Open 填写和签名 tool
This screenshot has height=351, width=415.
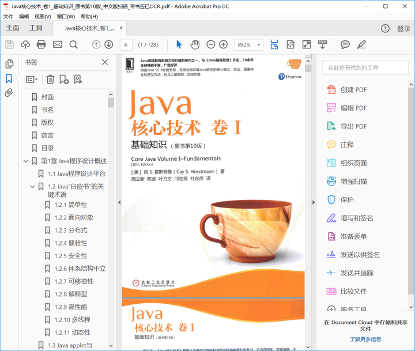click(350, 218)
